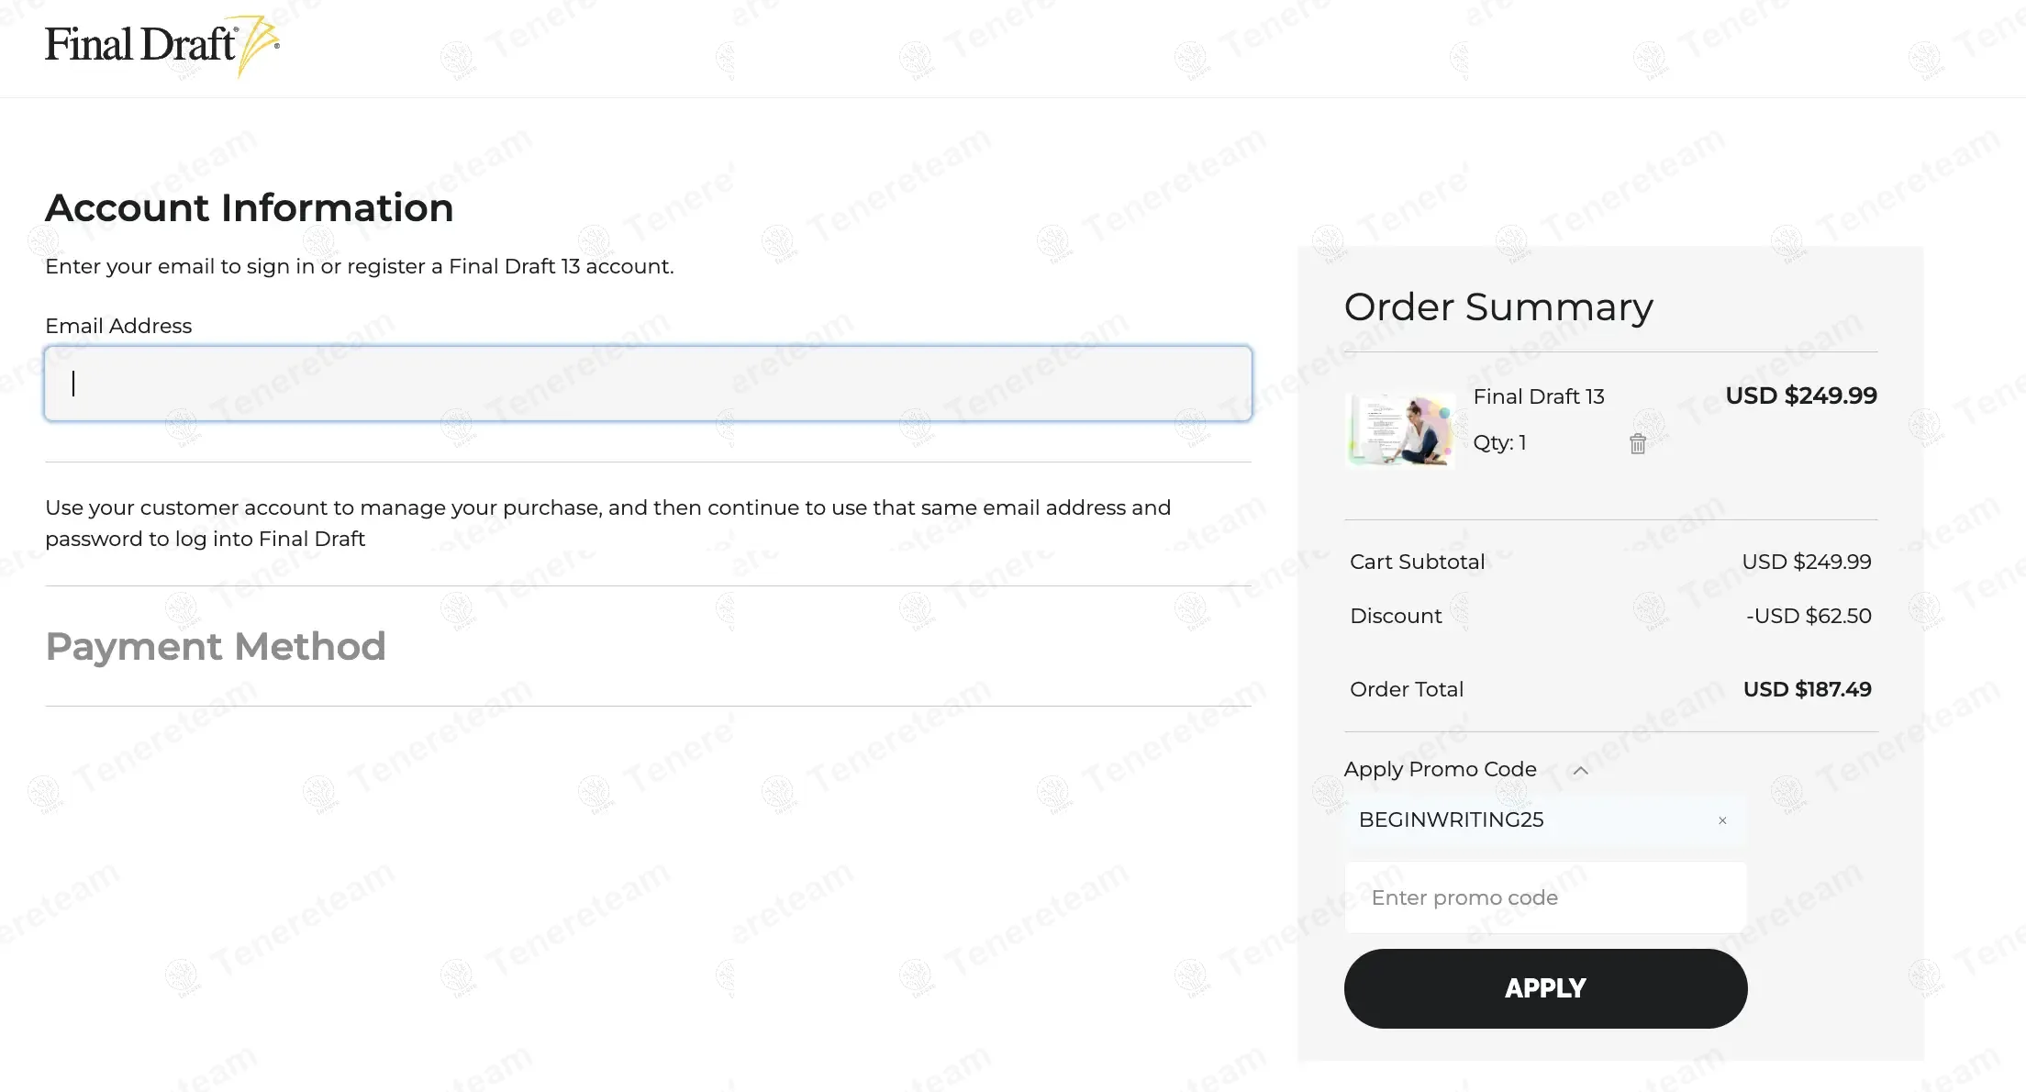Click the Order Total amount USD $187.49
Image resolution: width=2026 pixels, height=1092 pixels.
point(1807,689)
